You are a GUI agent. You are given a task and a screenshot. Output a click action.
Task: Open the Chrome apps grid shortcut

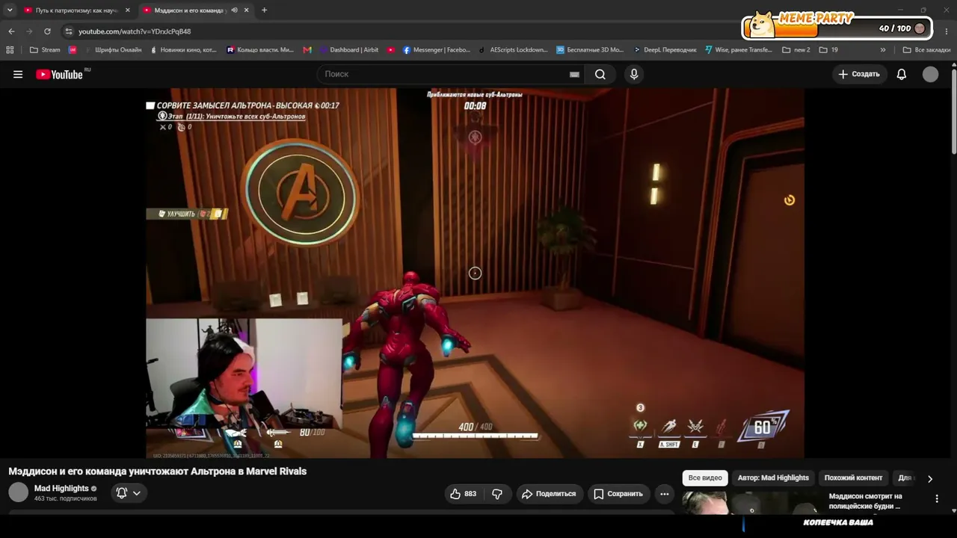click(10, 50)
